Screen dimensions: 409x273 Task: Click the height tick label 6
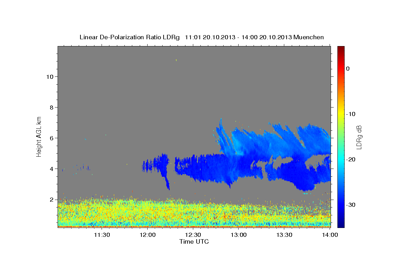coord(51,138)
